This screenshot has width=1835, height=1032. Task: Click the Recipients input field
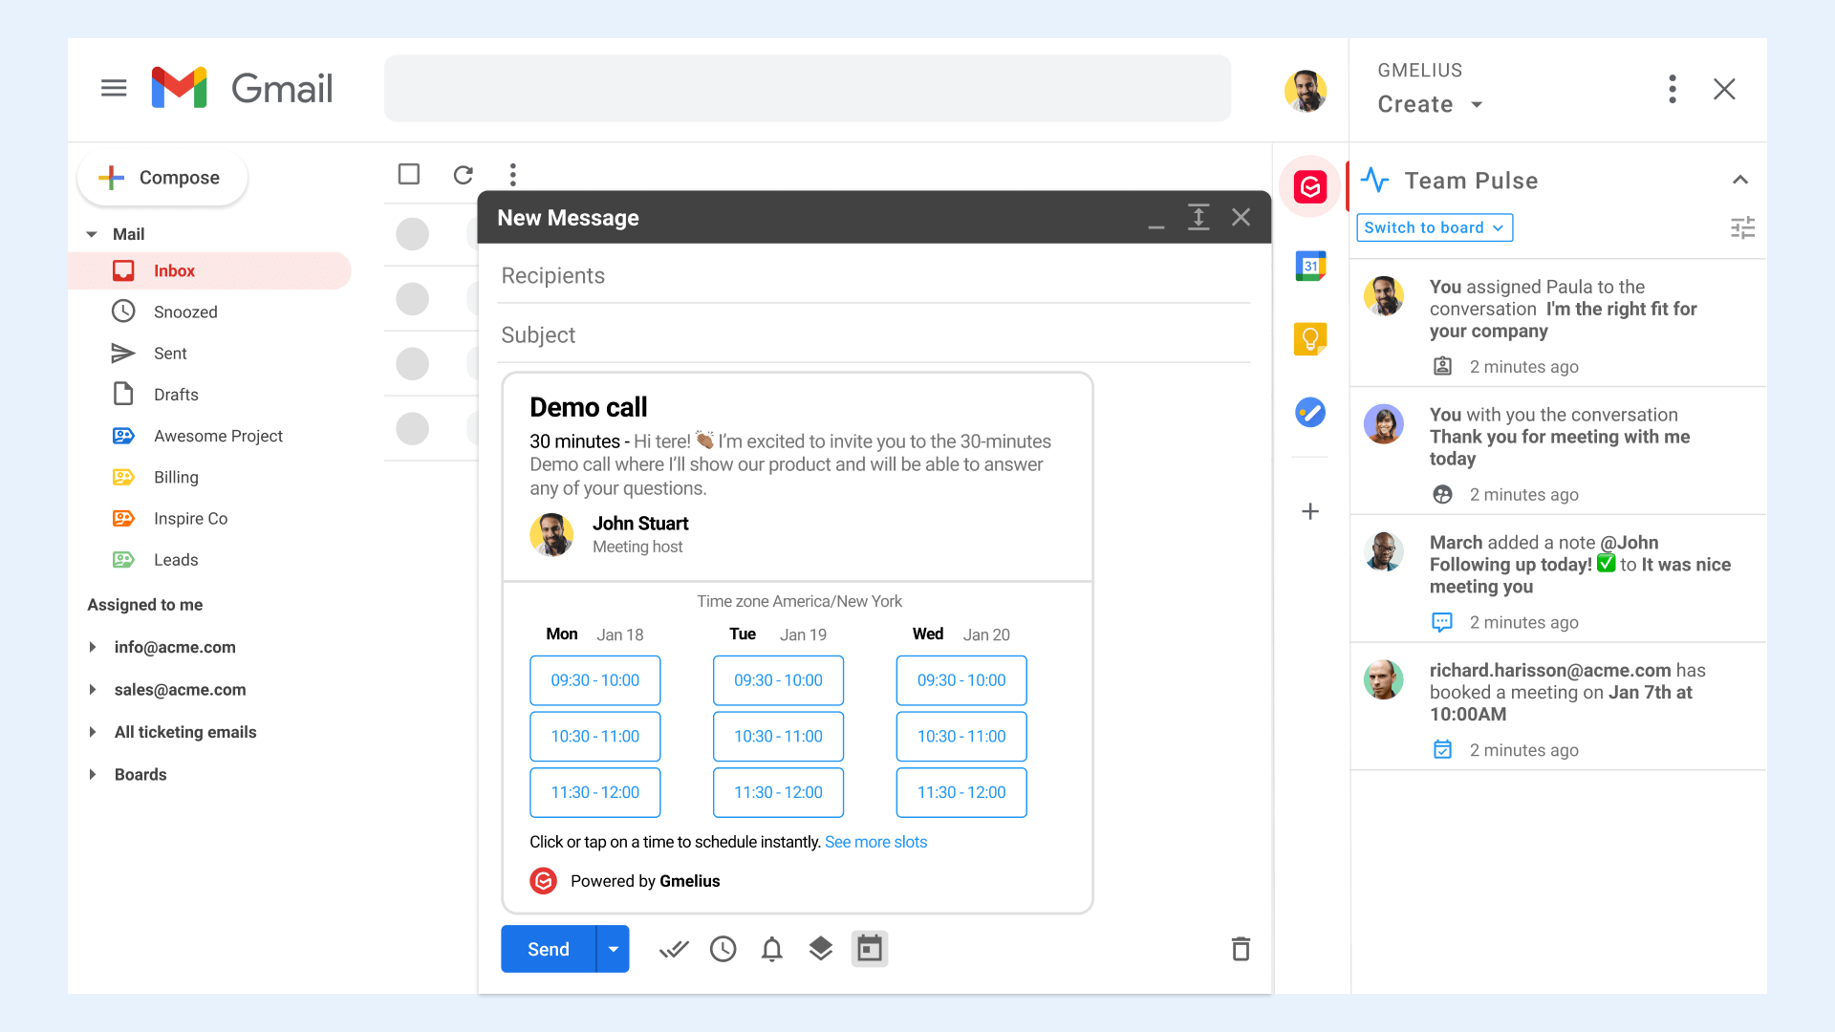(874, 274)
